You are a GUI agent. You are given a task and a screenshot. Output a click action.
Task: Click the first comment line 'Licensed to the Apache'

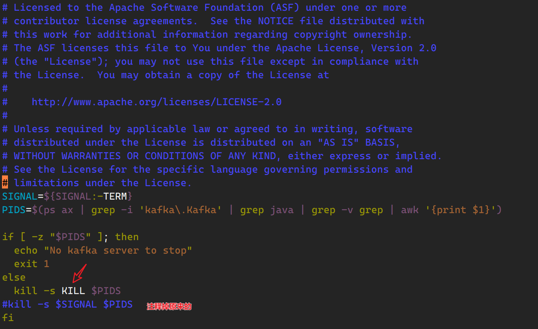204,8
